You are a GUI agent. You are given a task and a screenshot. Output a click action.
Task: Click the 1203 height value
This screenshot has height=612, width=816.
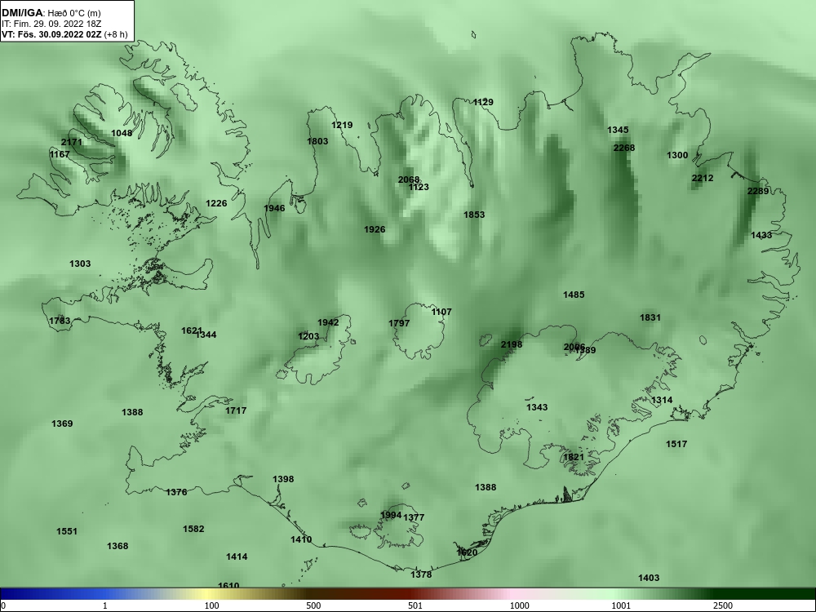308,336
